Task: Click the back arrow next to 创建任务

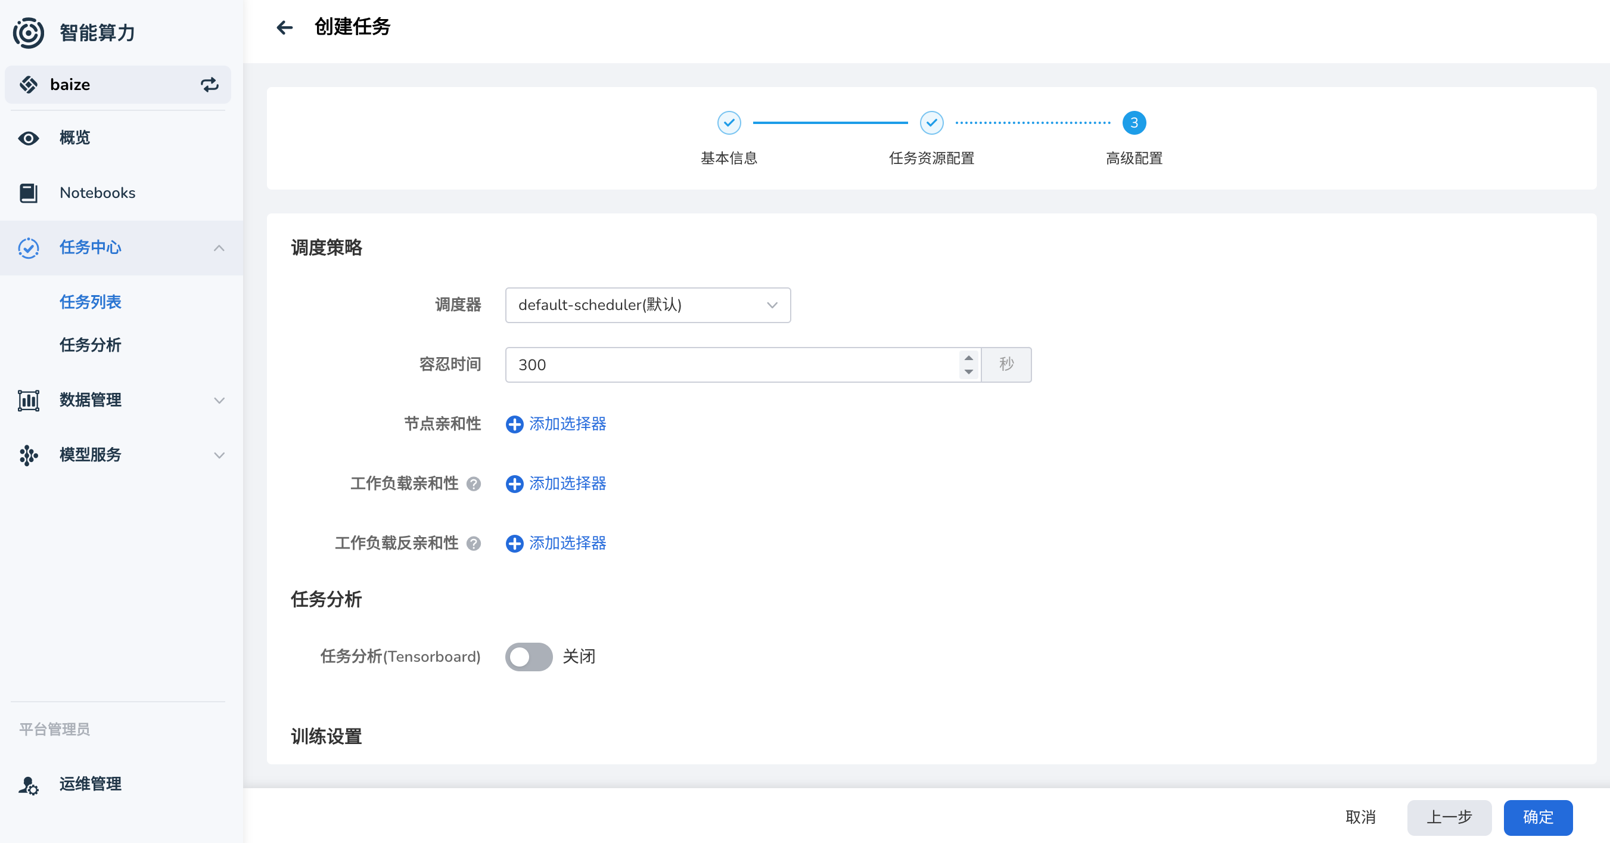Action: [x=284, y=27]
